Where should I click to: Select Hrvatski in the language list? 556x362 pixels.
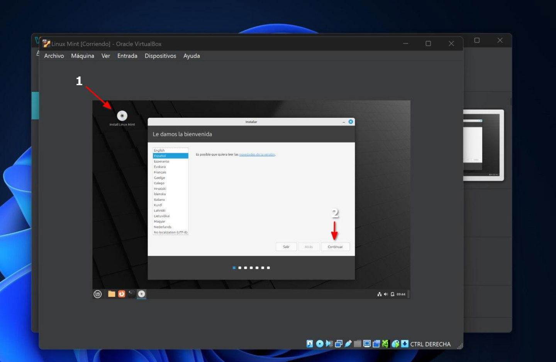point(171,189)
